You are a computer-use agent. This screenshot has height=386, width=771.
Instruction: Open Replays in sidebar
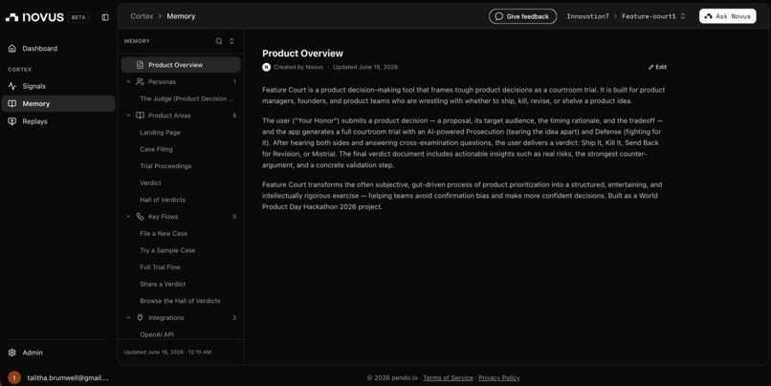58,121
